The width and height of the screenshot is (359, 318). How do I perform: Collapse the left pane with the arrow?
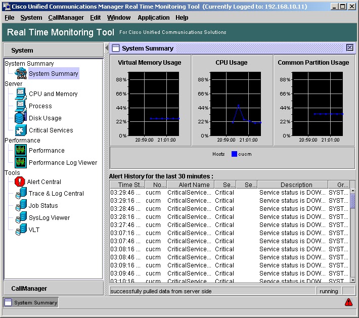(107, 48)
